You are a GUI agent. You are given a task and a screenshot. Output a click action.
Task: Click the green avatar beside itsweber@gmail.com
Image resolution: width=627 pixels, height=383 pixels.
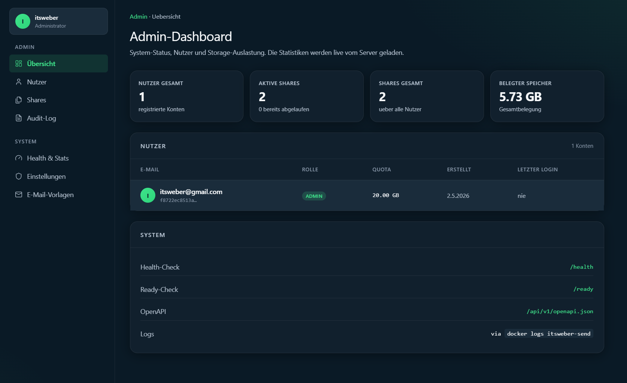[148, 195]
